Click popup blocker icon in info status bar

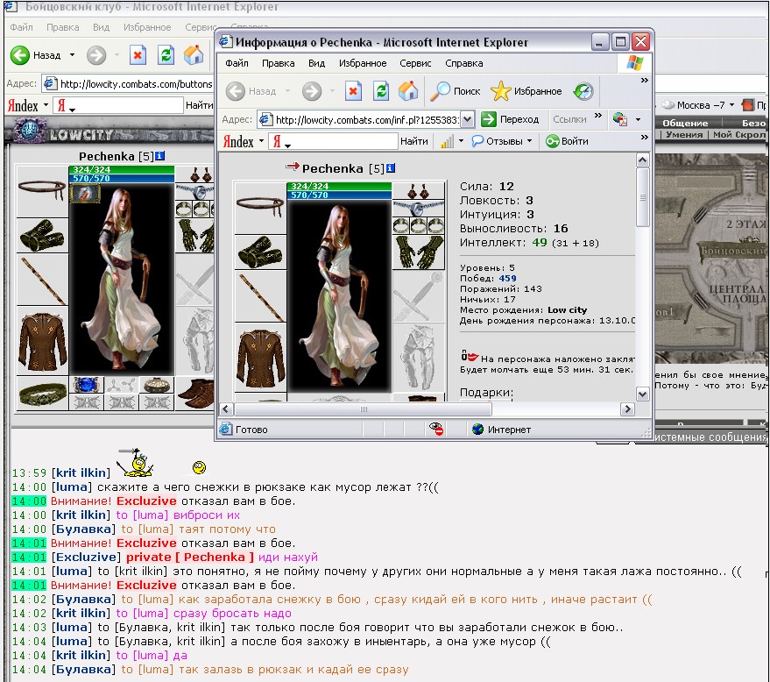point(436,429)
